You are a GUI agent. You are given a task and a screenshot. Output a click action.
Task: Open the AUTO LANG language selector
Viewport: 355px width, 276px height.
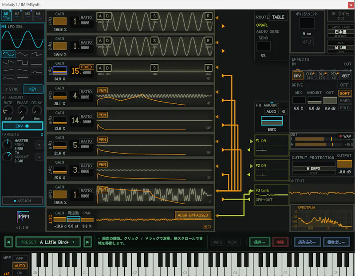click(x=341, y=31)
